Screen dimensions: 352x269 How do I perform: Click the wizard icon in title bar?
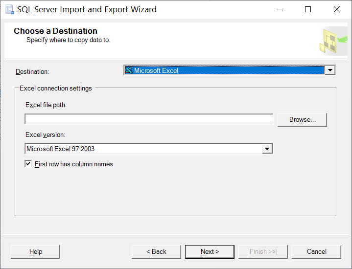10,9
